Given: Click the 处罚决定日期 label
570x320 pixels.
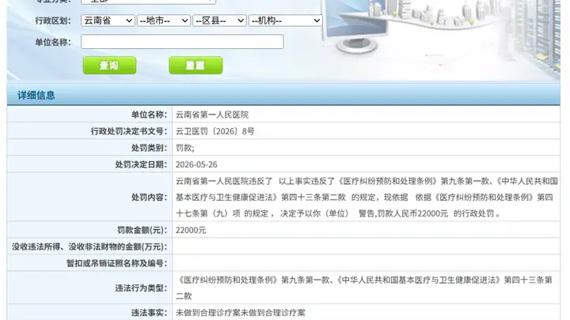Looking at the screenshot, I should click(x=141, y=164).
